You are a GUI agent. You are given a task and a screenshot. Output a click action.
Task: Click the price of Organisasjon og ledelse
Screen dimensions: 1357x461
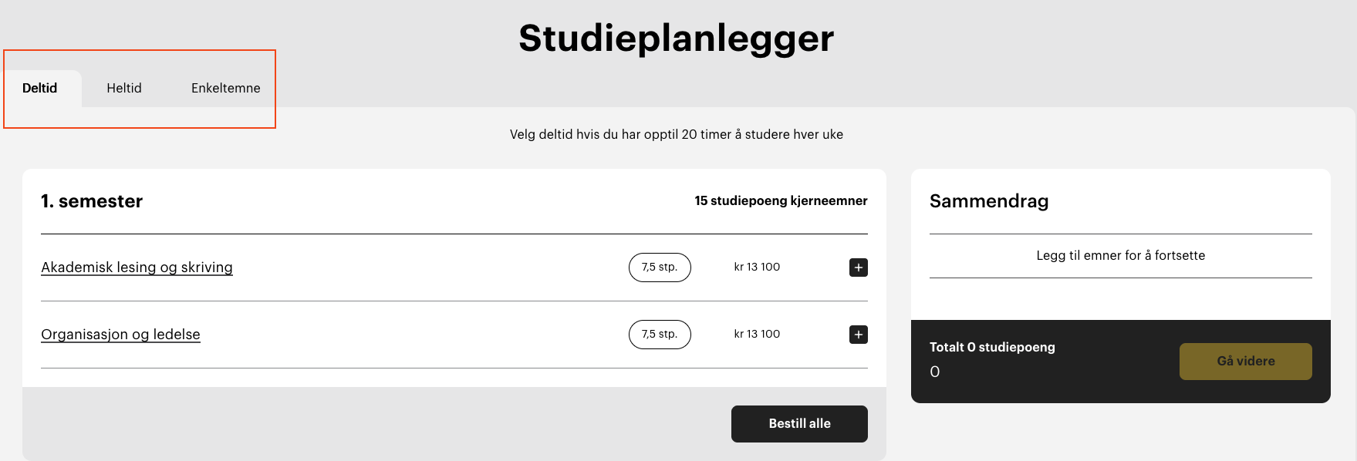[757, 335]
